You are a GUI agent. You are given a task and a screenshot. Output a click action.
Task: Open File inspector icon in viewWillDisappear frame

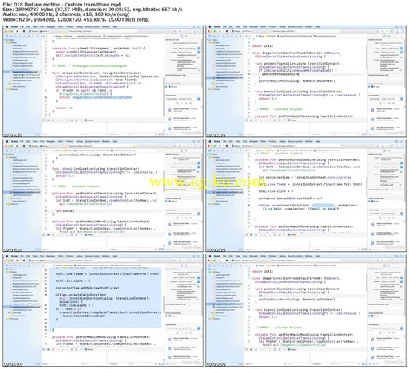pyautogui.click(x=182, y=36)
